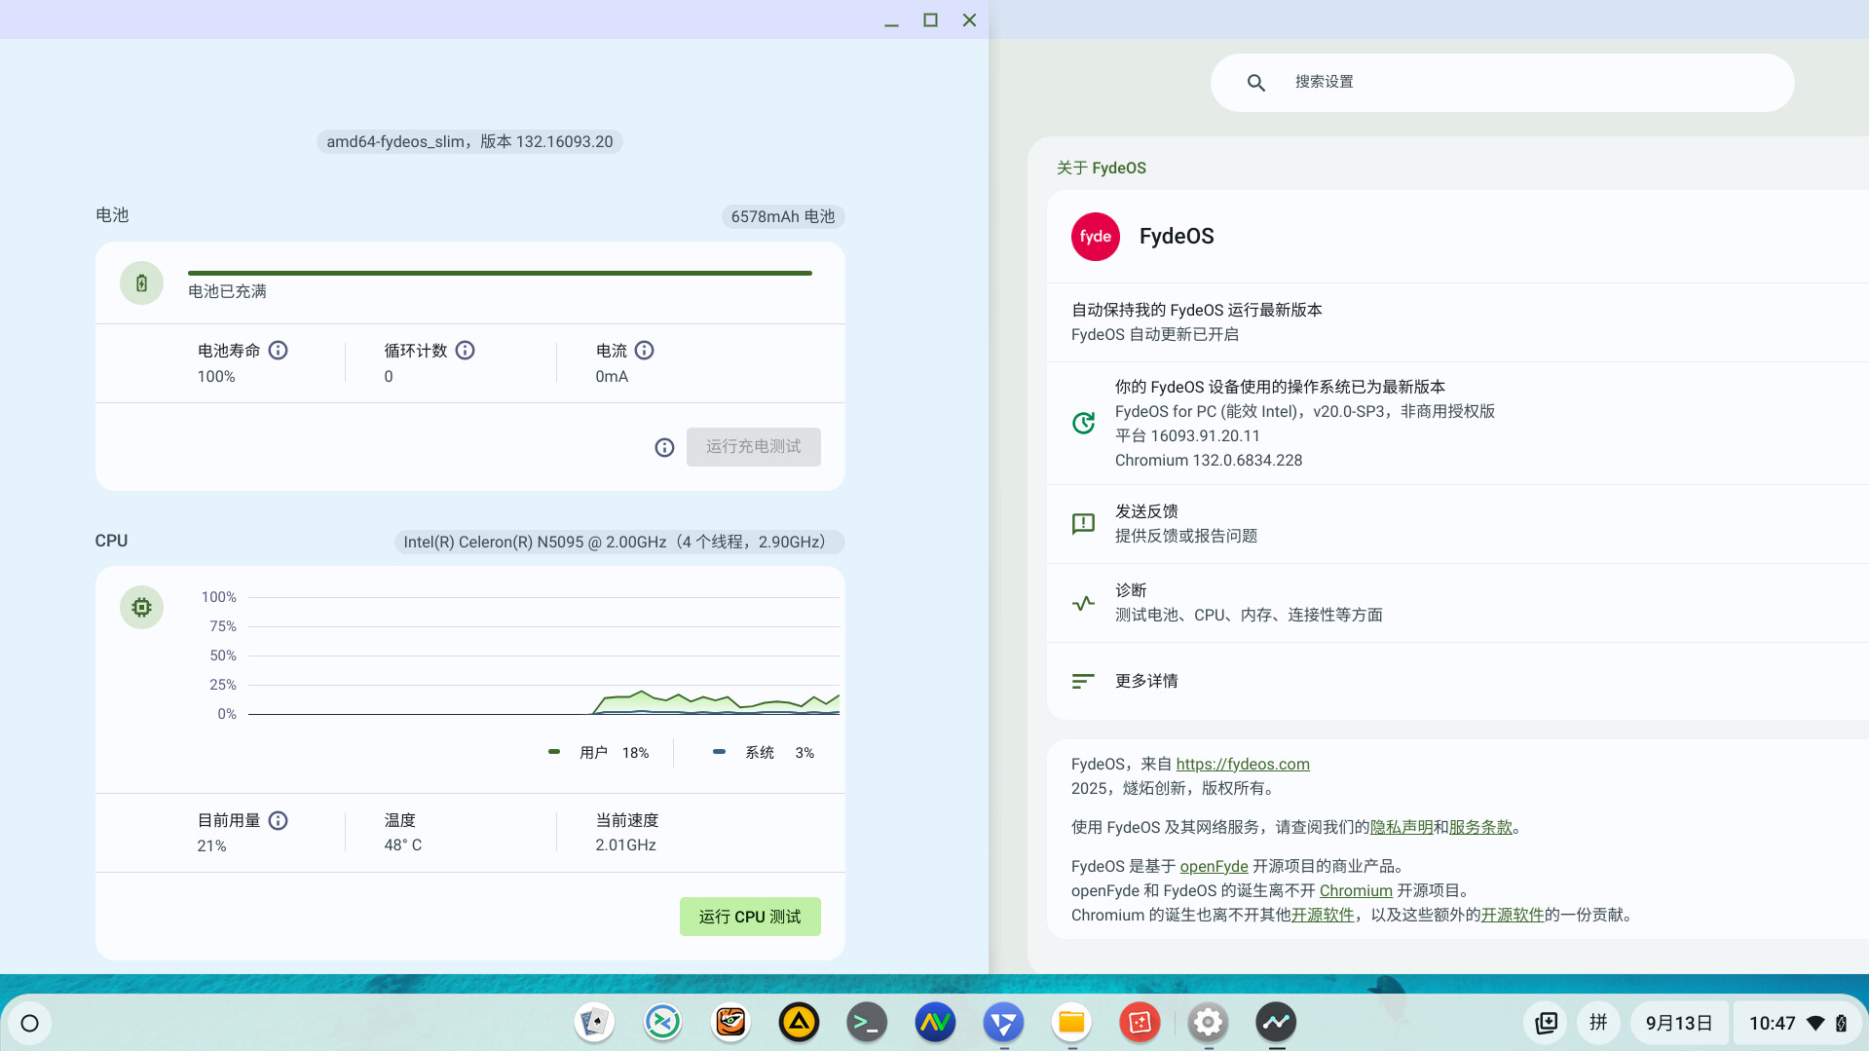Click the 关于 FydeOS page heading

point(1102,168)
